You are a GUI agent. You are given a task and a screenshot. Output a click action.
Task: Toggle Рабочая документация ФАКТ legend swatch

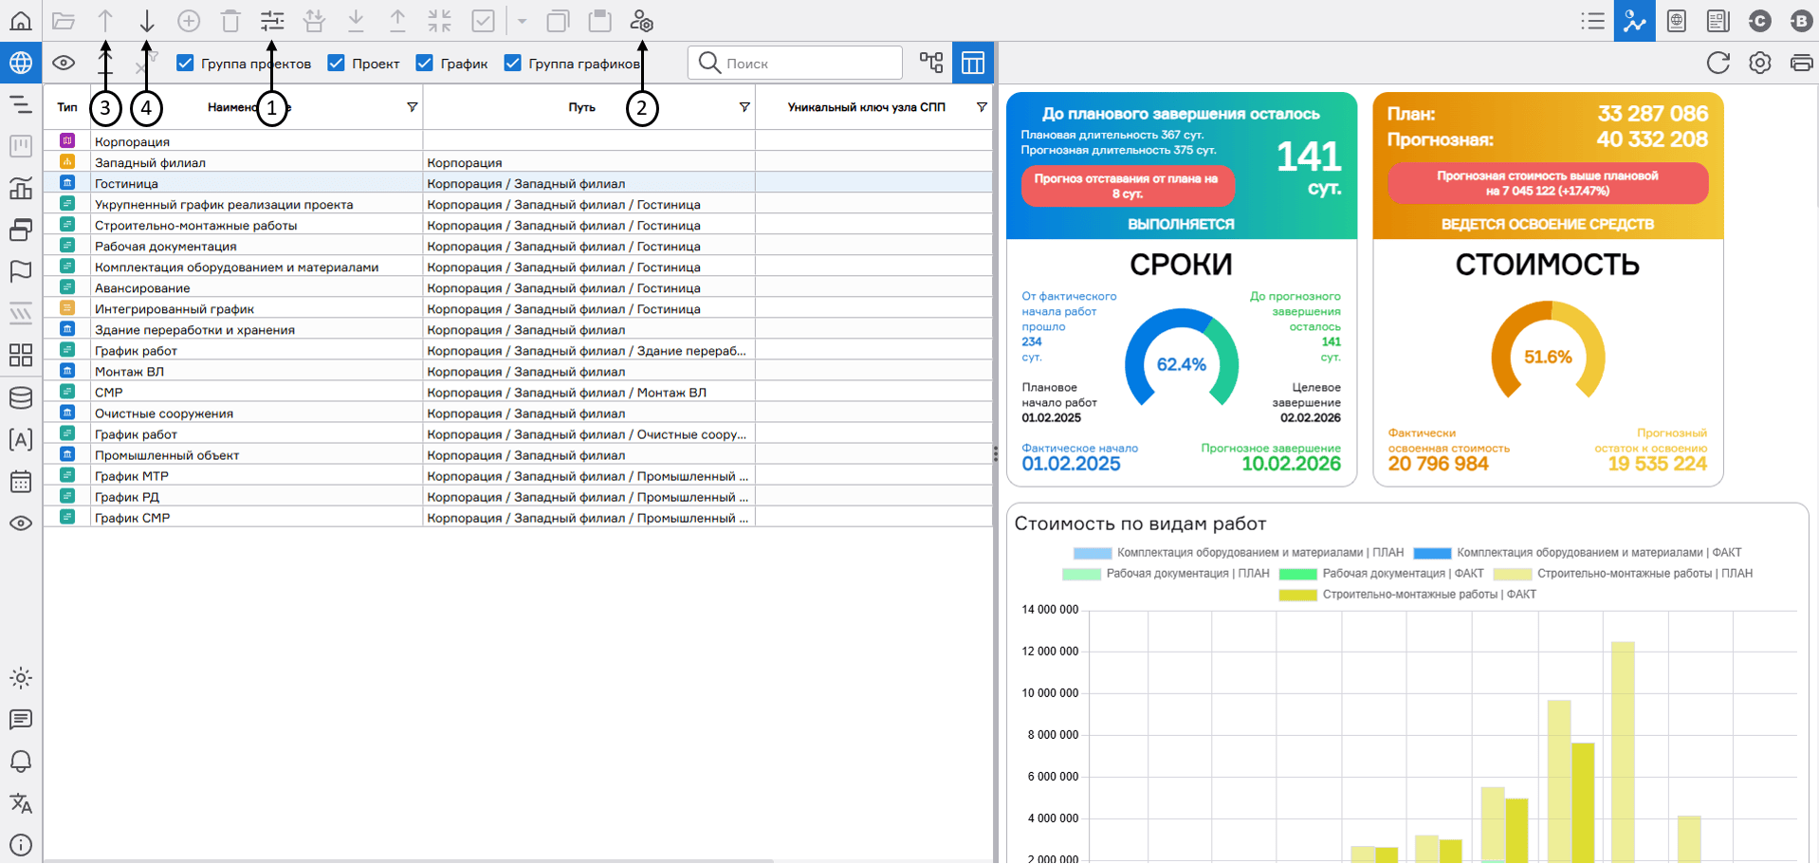point(1297,574)
